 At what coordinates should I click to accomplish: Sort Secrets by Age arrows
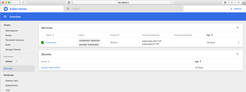click(200, 62)
